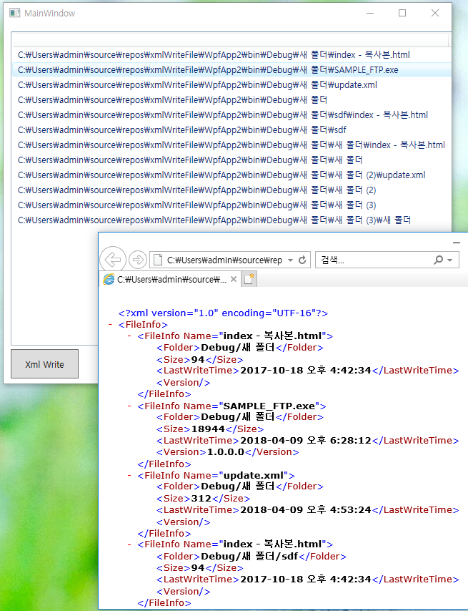
Task: Click the Xml Write button
Action: (x=44, y=364)
